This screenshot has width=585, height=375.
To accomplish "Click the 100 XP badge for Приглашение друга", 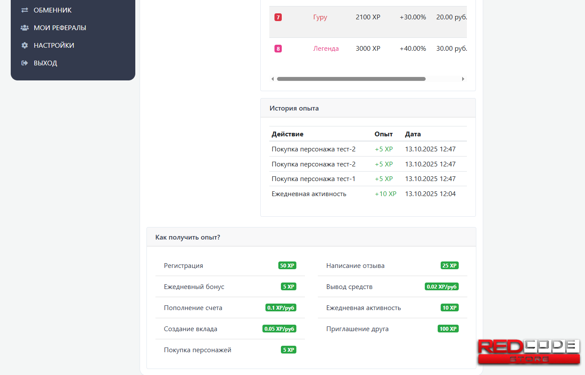I will [448, 328].
